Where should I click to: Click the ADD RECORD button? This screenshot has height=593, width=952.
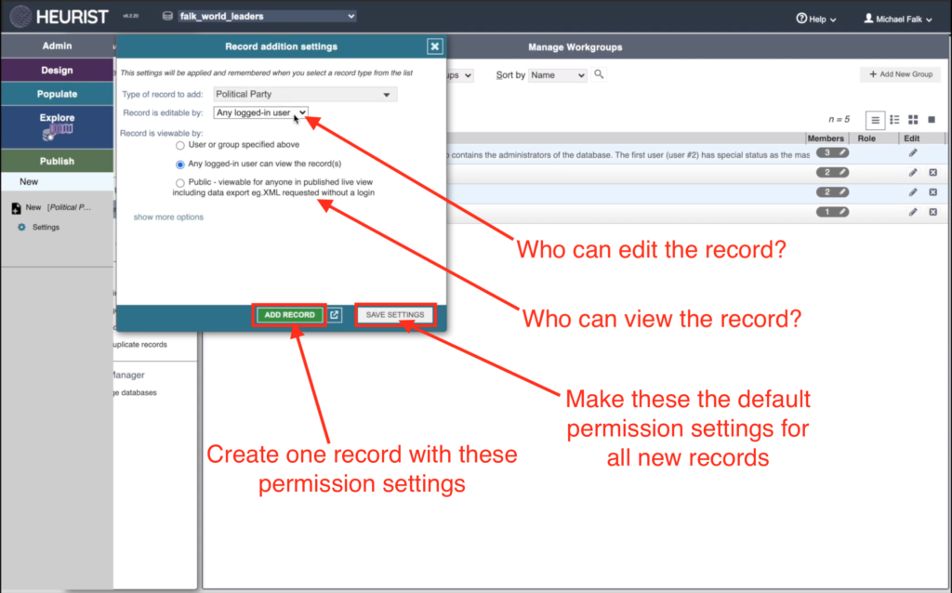click(290, 315)
